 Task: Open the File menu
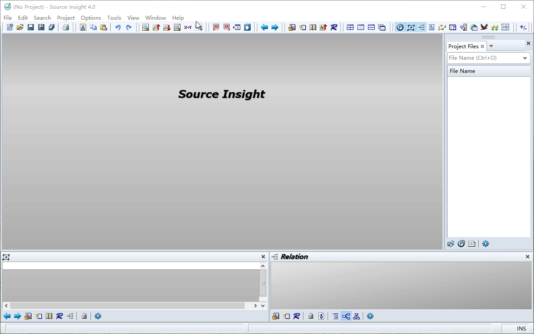click(x=7, y=18)
